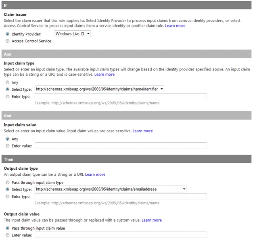253x241 pixels.
Task: Open Learn more link for input claim type
Action: [105, 75]
